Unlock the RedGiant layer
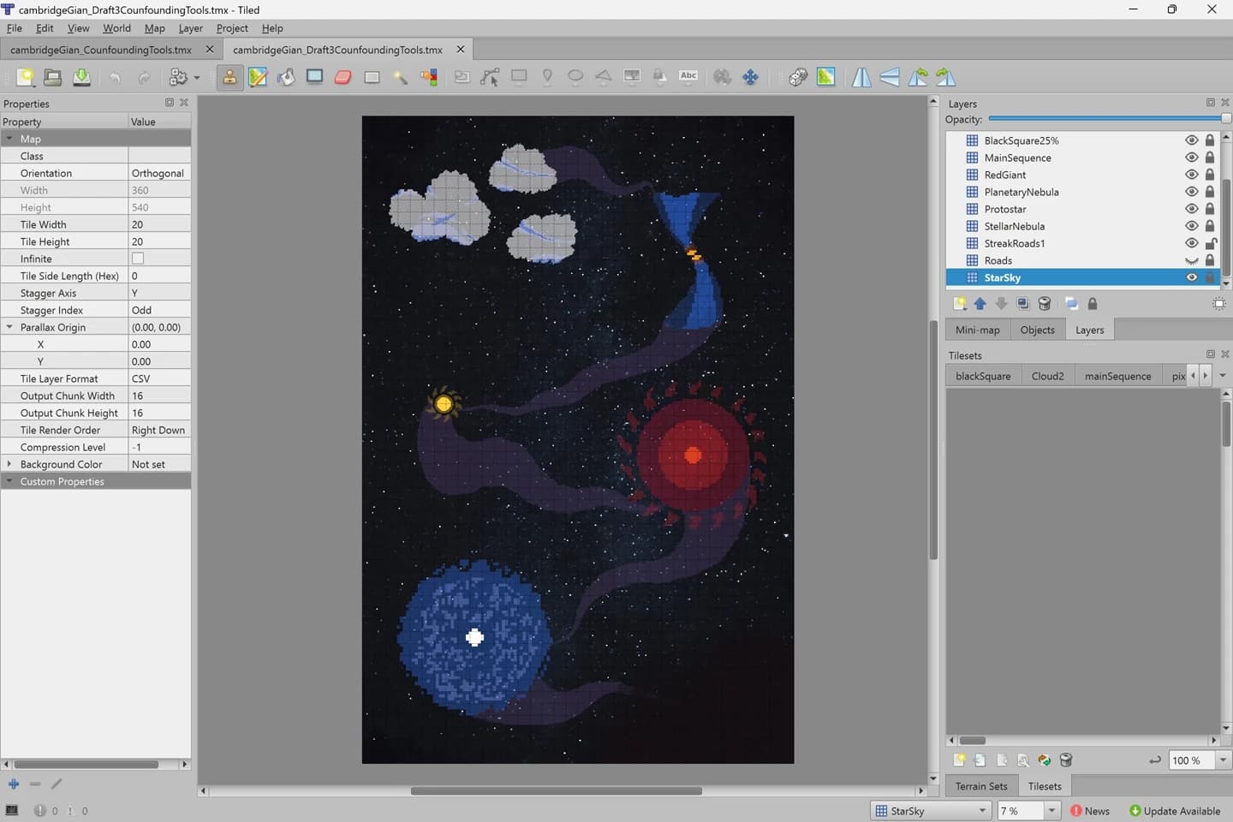 tap(1210, 175)
